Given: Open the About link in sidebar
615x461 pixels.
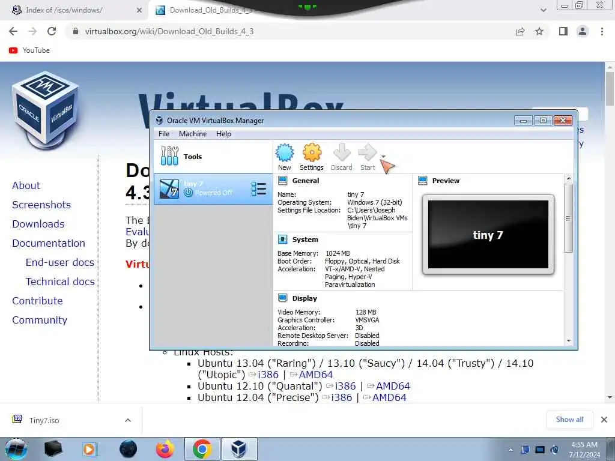Looking at the screenshot, I should click(x=26, y=185).
